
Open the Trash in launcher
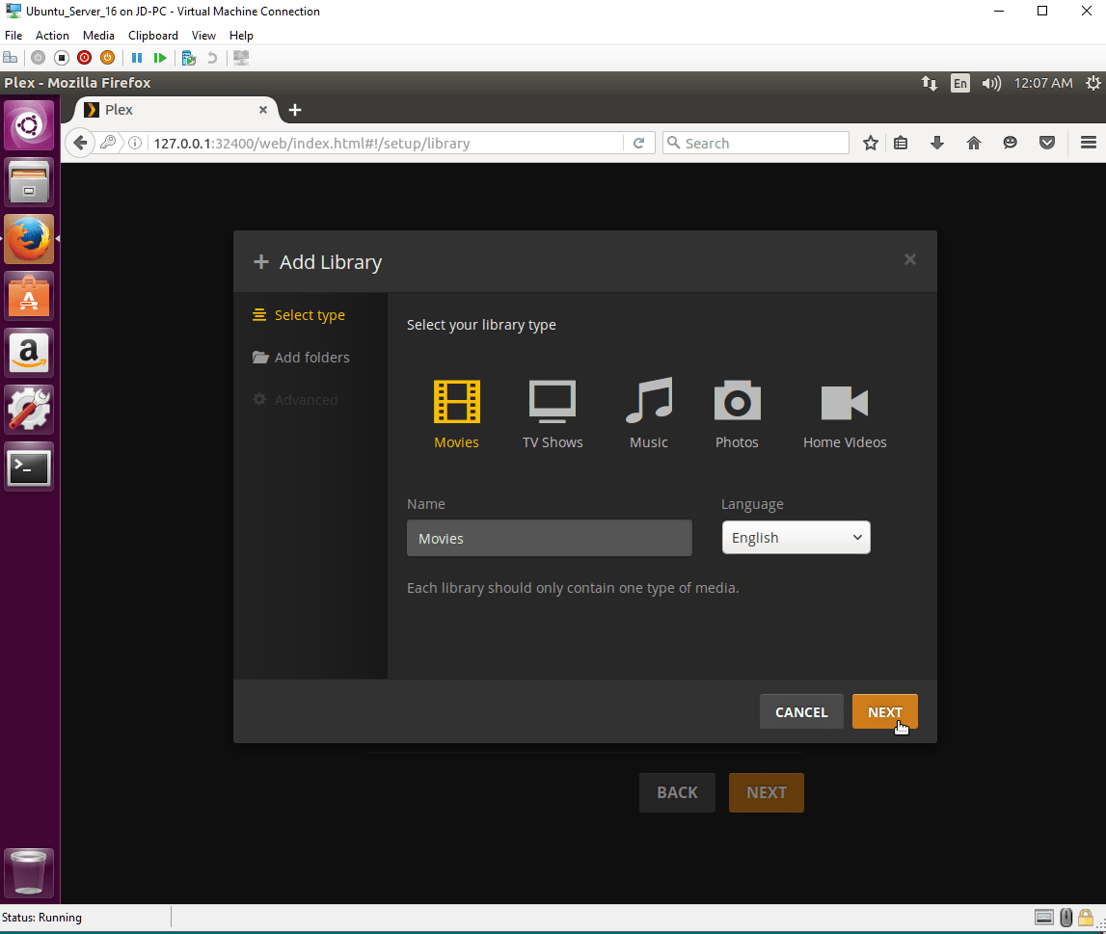tap(29, 873)
